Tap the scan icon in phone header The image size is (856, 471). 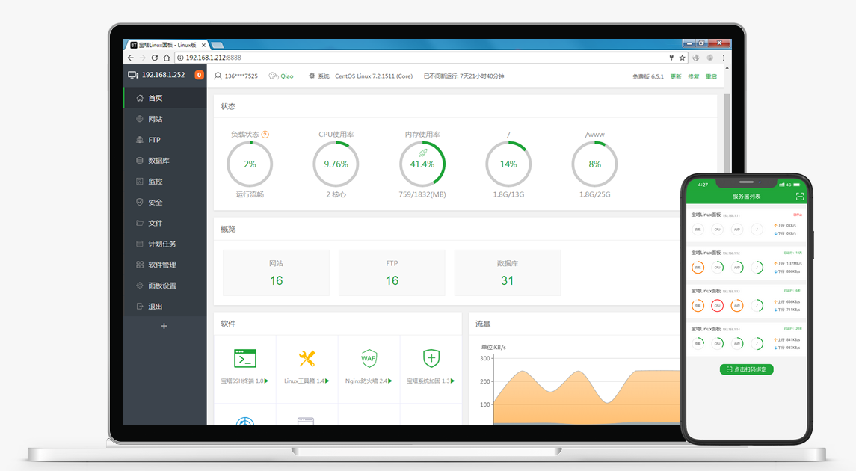[x=800, y=197]
